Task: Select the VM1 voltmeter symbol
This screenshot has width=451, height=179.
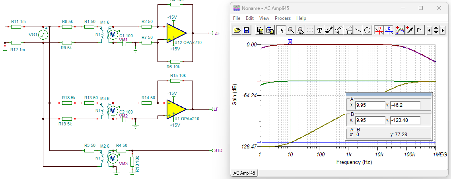Action: pos(113,34)
